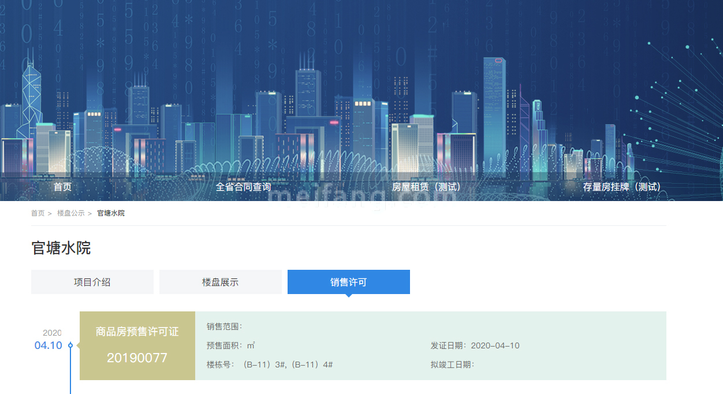Click the 商品房预售许可证 card title
The height and width of the screenshot is (394, 723).
point(137,332)
